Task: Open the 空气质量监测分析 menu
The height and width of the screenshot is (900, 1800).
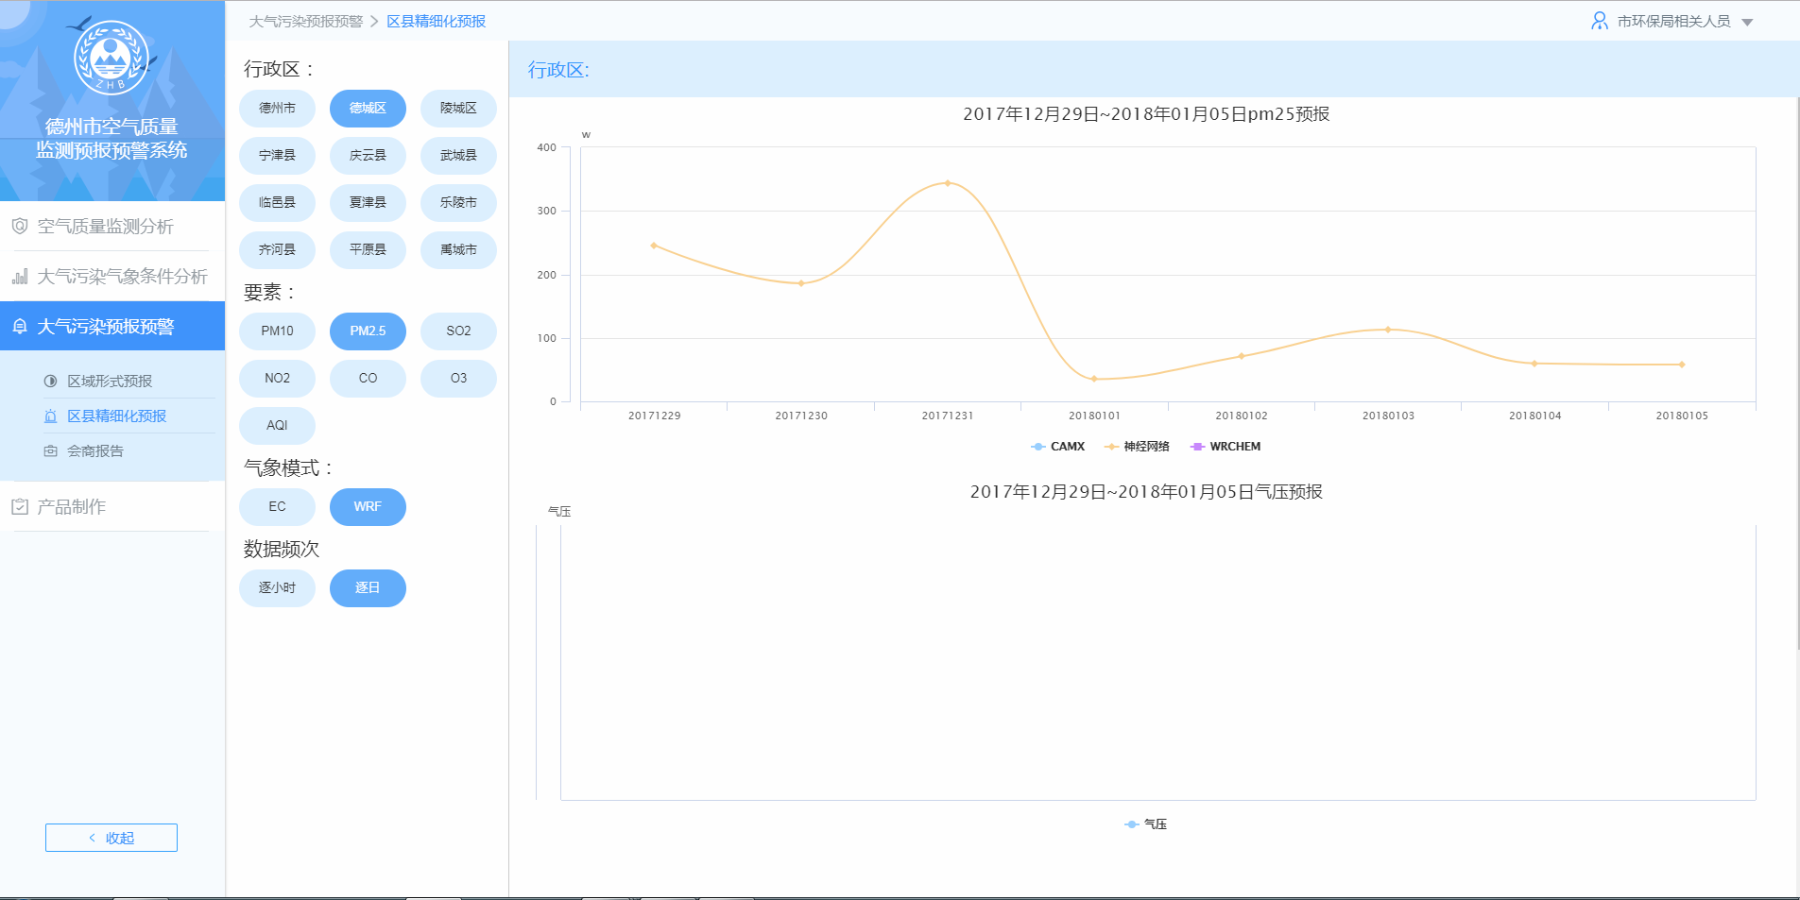Action: pos(105,227)
